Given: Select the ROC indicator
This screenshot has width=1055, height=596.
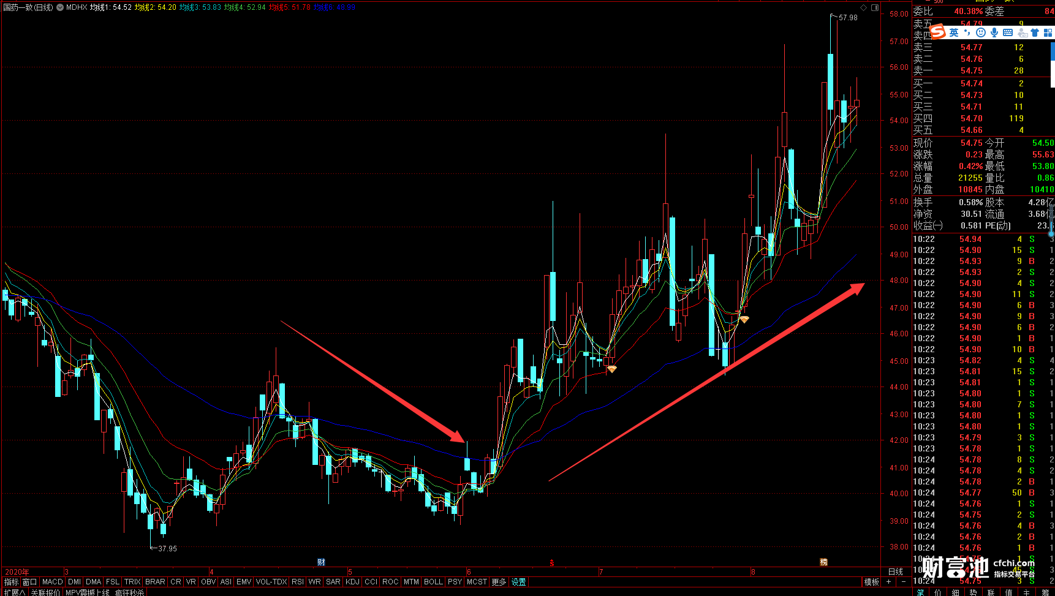Looking at the screenshot, I should (390, 582).
